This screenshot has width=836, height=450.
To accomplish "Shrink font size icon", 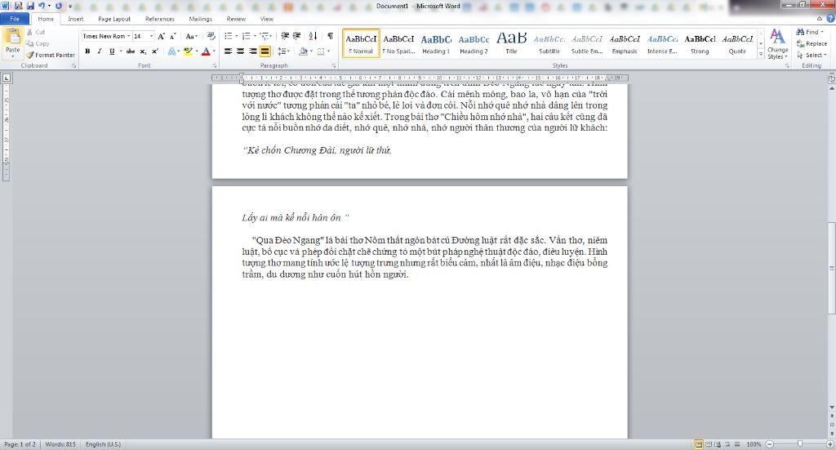I will 172,36.
